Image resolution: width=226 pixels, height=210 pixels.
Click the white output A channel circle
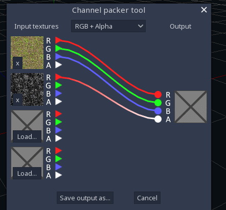[x=158, y=119]
